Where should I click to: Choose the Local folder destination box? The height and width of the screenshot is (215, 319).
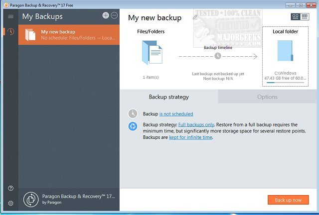coord(285,56)
